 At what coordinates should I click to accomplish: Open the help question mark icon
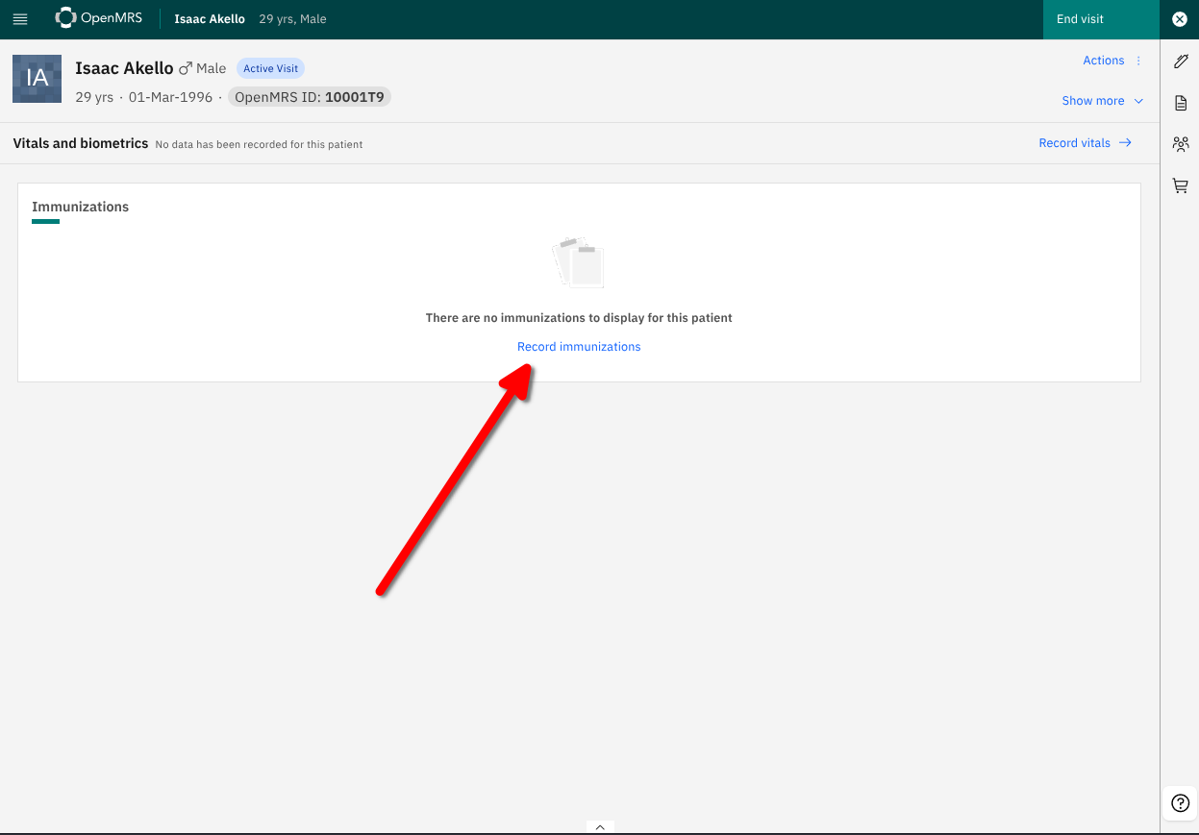[x=1181, y=803]
